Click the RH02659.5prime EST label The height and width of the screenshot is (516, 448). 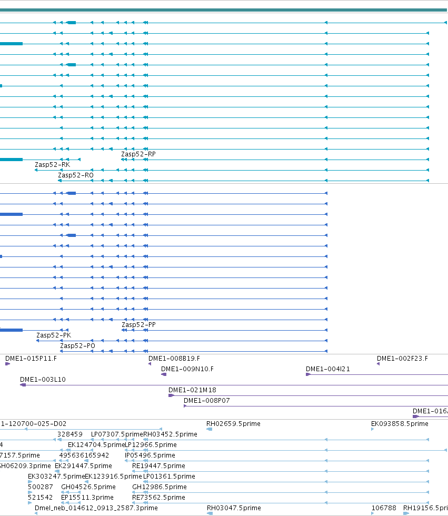point(233,423)
